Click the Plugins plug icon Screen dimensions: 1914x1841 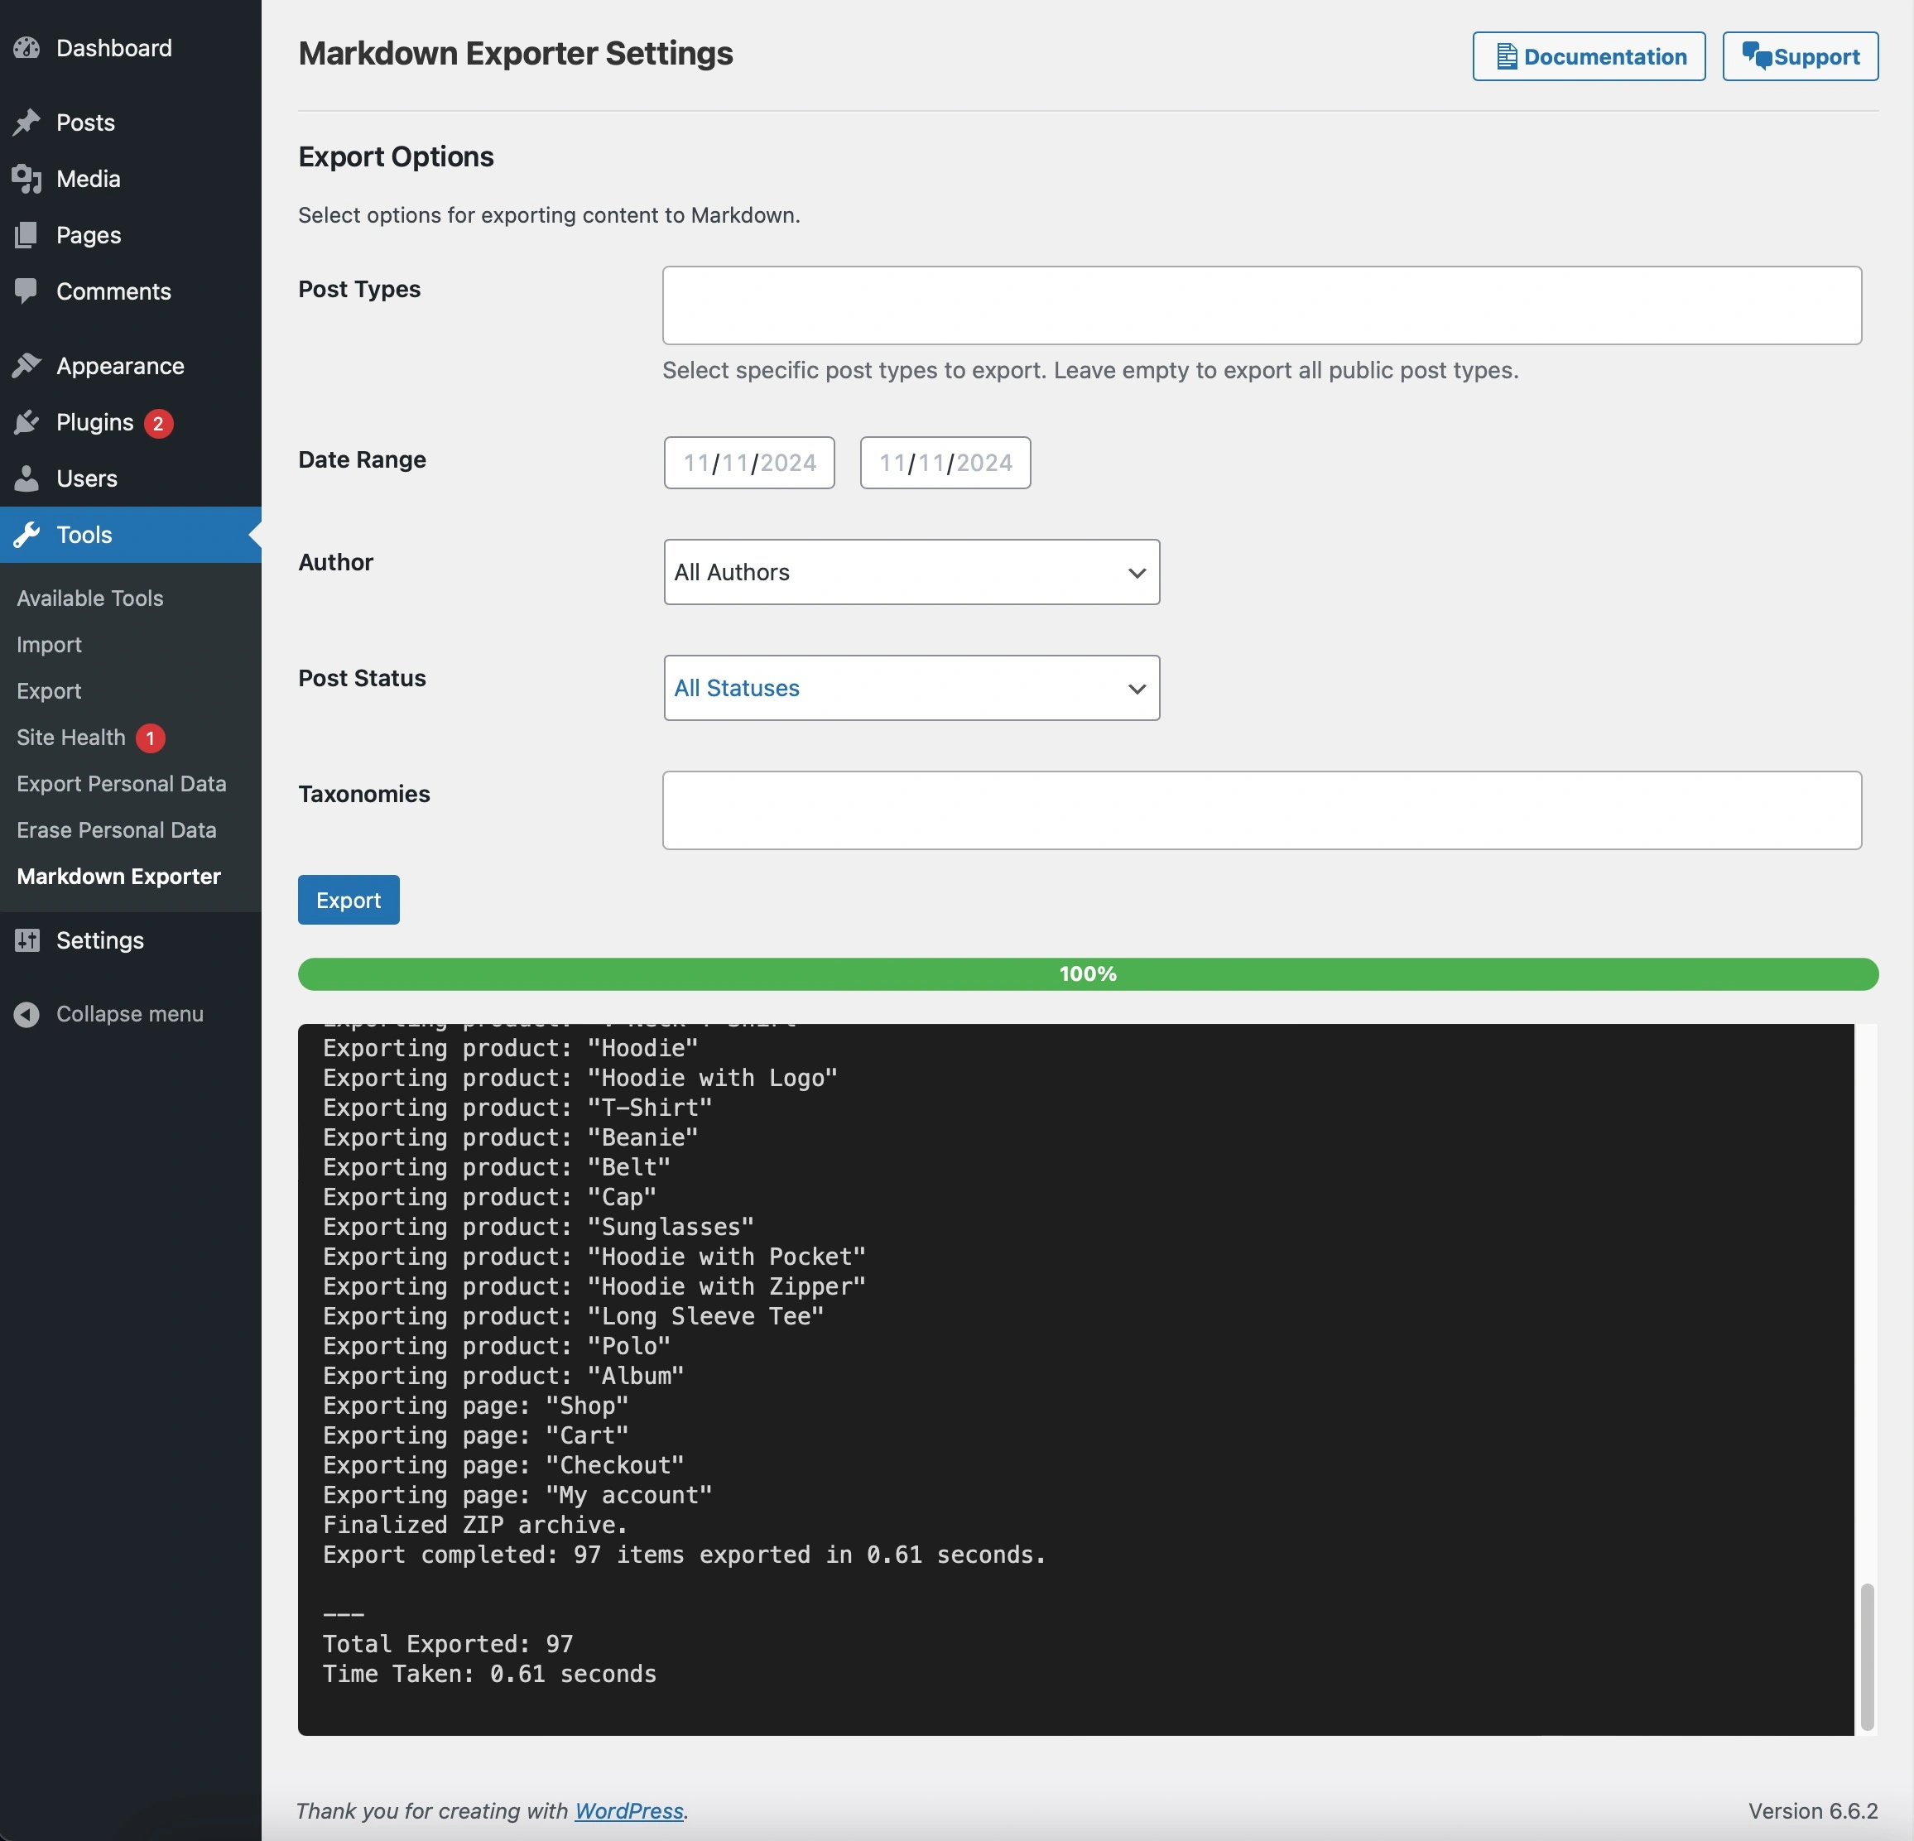(x=26, y=422)
